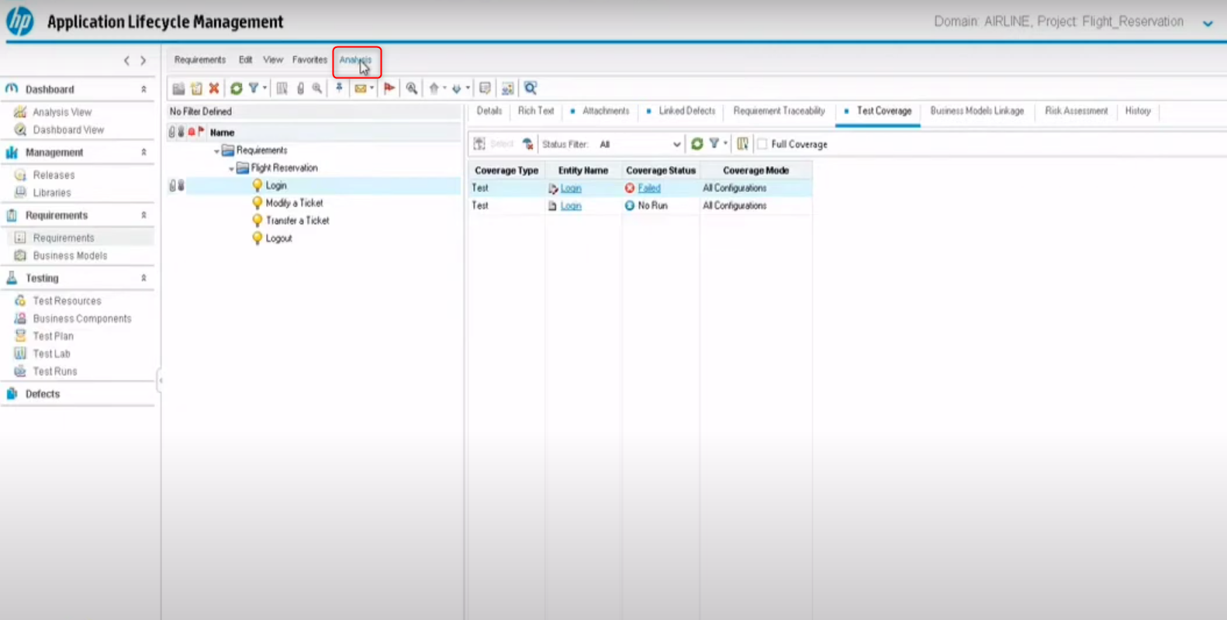The image size is (1227, 620).
Task: Switch to the Linked Defects tab
Action: pos(686,112)
